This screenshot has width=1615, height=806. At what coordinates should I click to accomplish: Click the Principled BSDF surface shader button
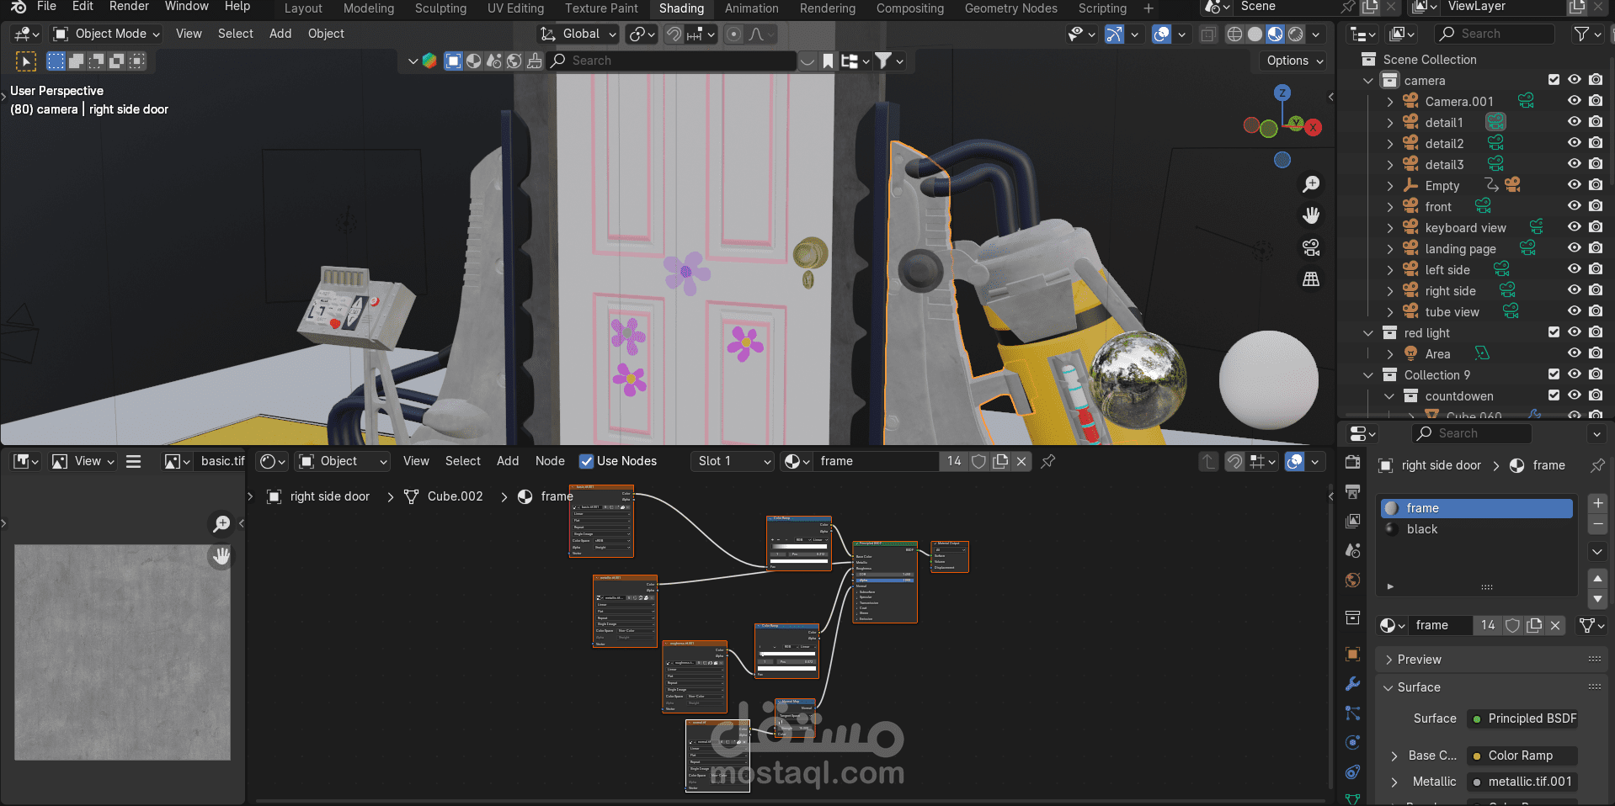click(x=1522, y=719)
